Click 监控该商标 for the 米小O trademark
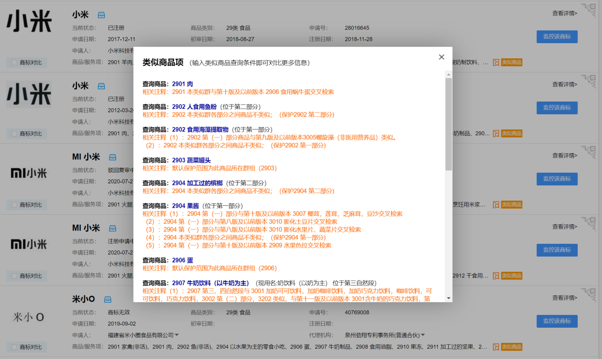The height and width of the screenshot is (359, 602). click(x=557, y=321)
